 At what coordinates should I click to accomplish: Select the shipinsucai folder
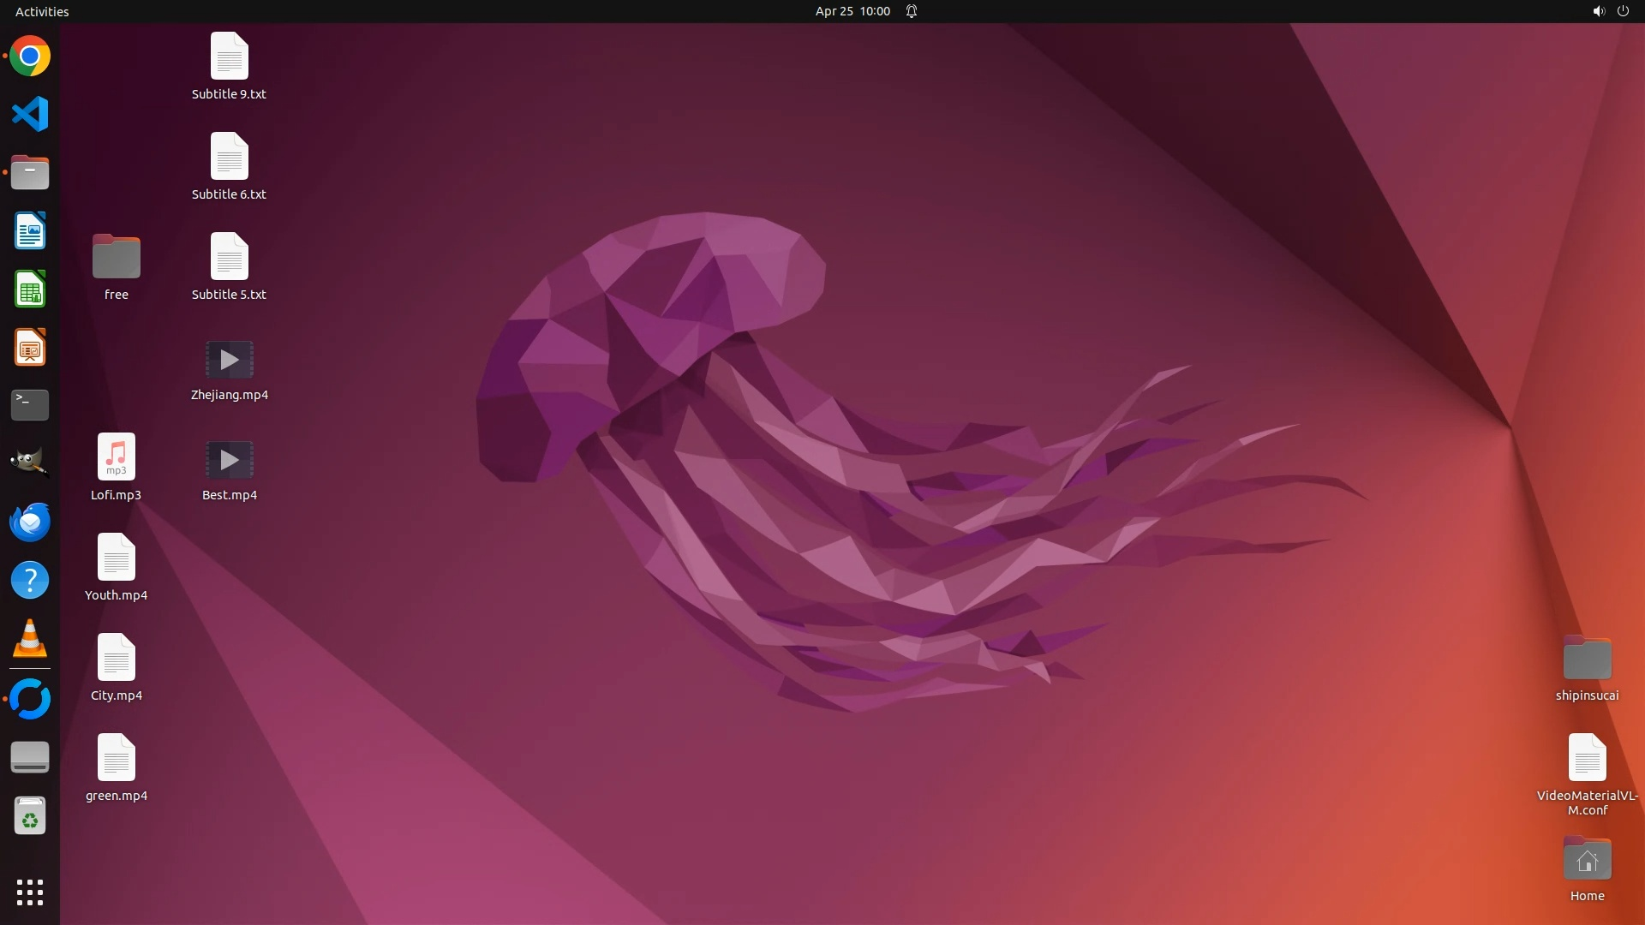tap(1587, 659)
